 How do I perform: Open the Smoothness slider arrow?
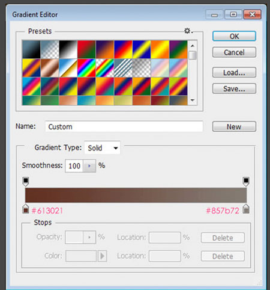[x=89, y=166]
